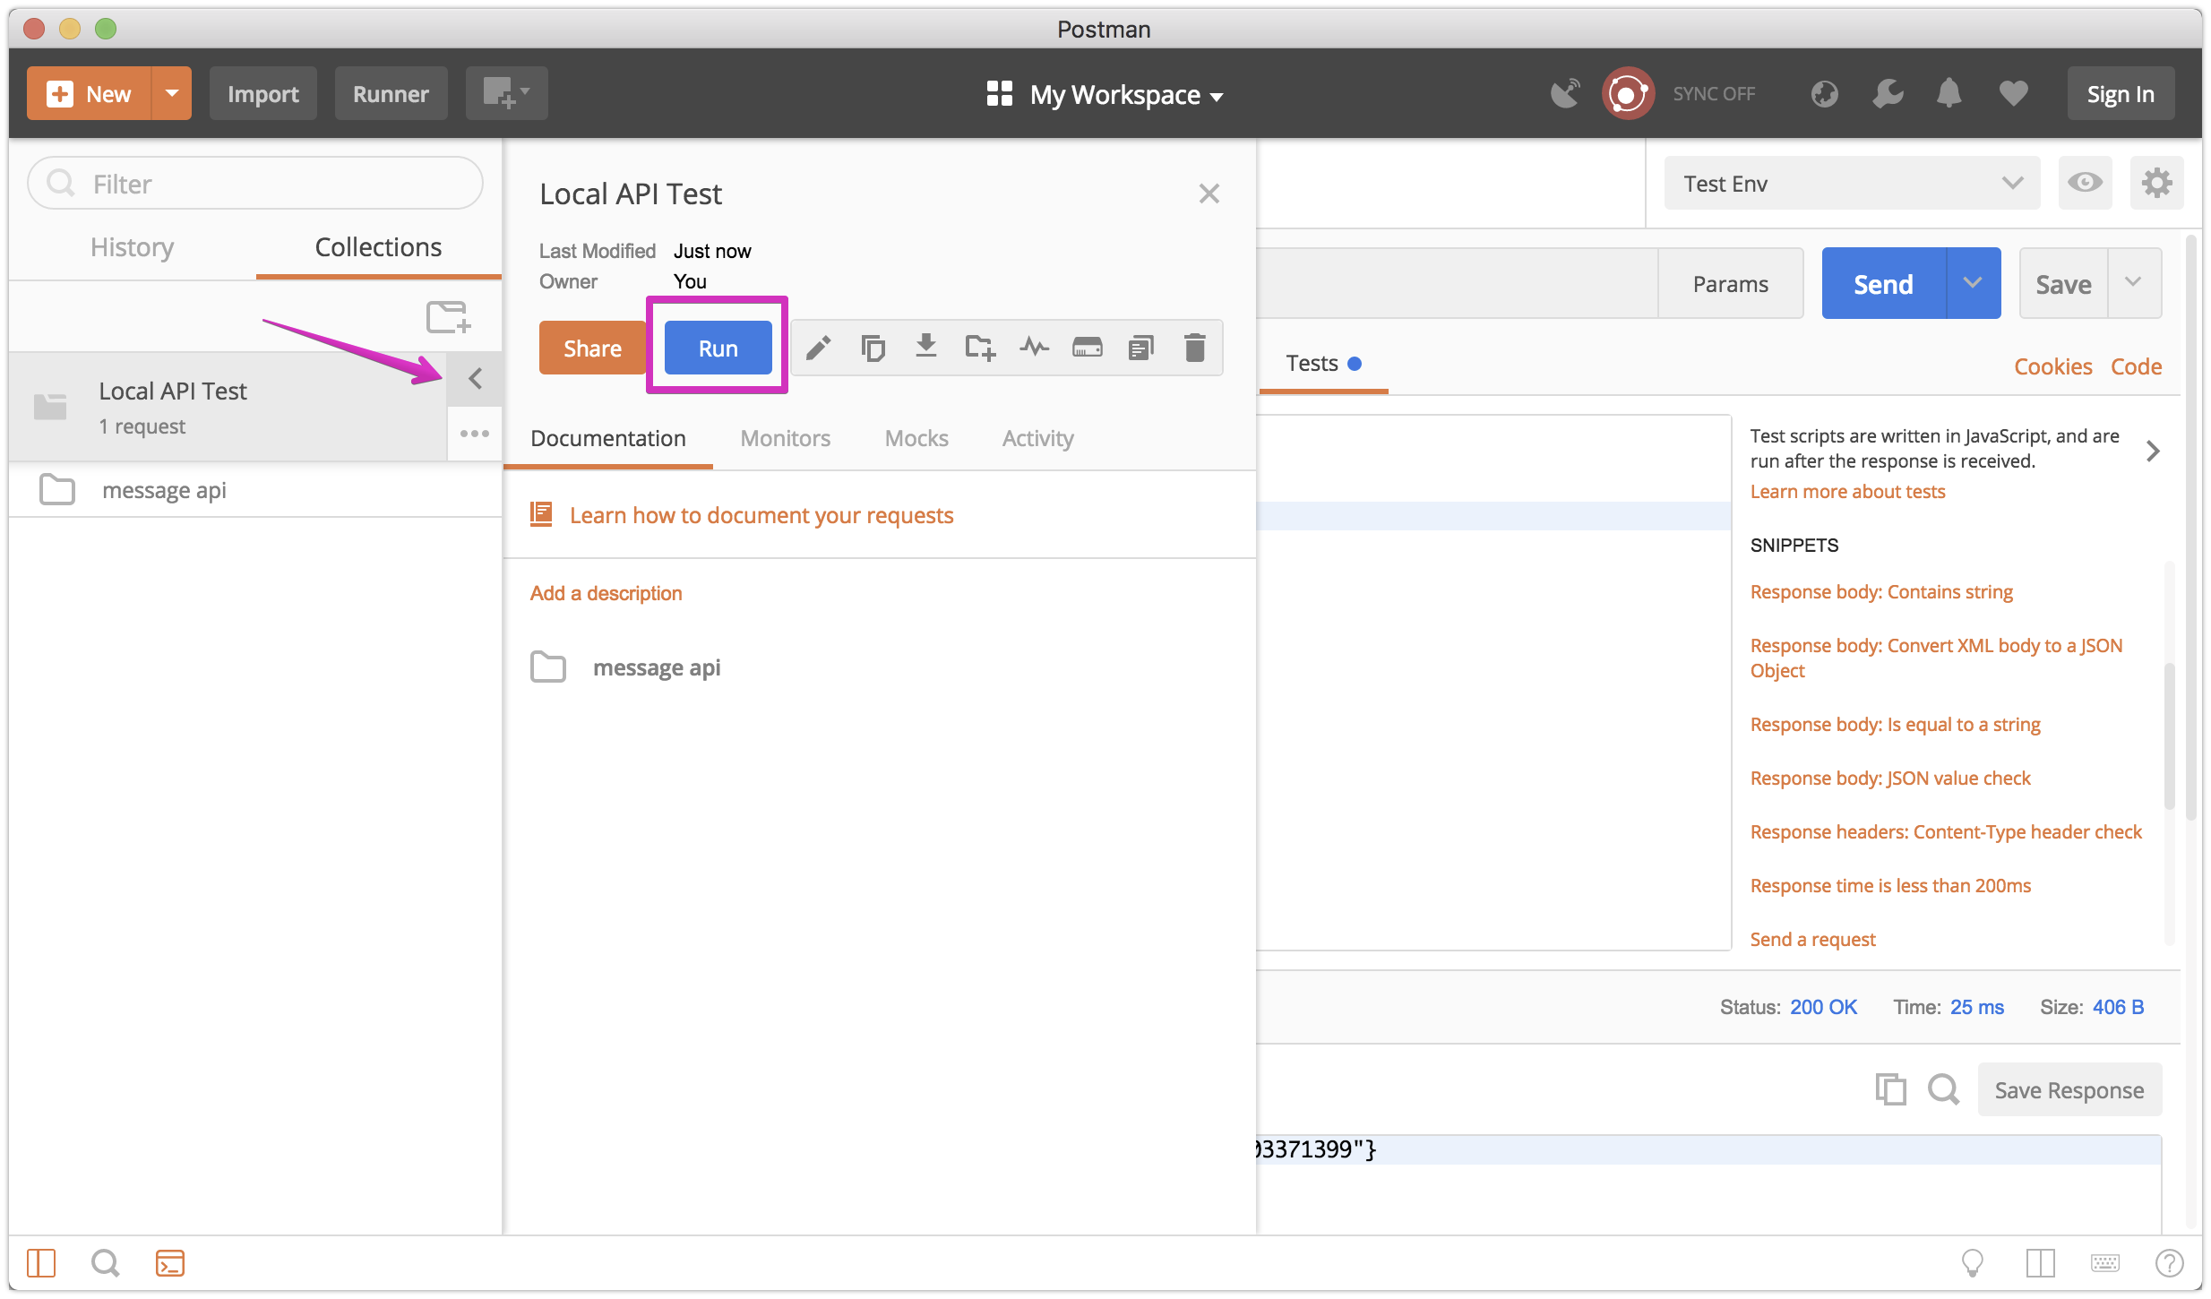Open the Save button dropdown arrow
This screenshot has width=2211, height=1299.
pos(2134,283)
